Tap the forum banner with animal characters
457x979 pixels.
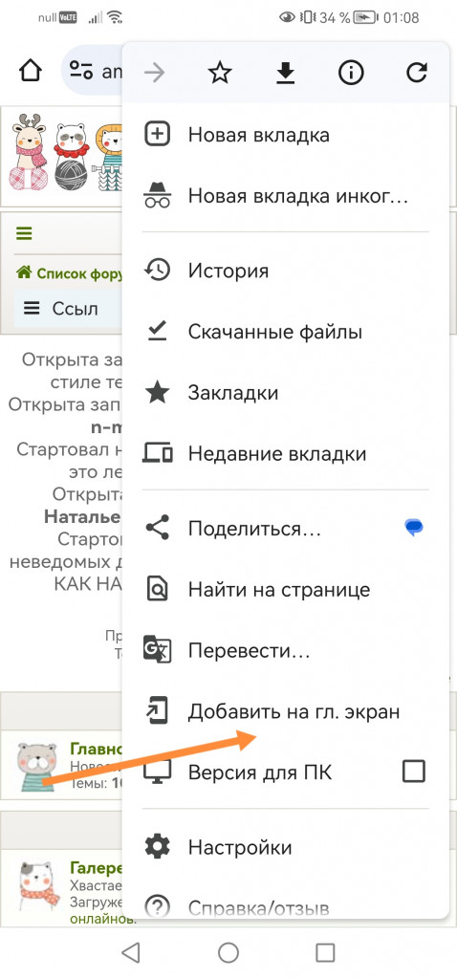[64, 153]
